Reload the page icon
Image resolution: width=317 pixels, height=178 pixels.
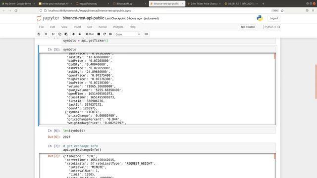(16, 10)
